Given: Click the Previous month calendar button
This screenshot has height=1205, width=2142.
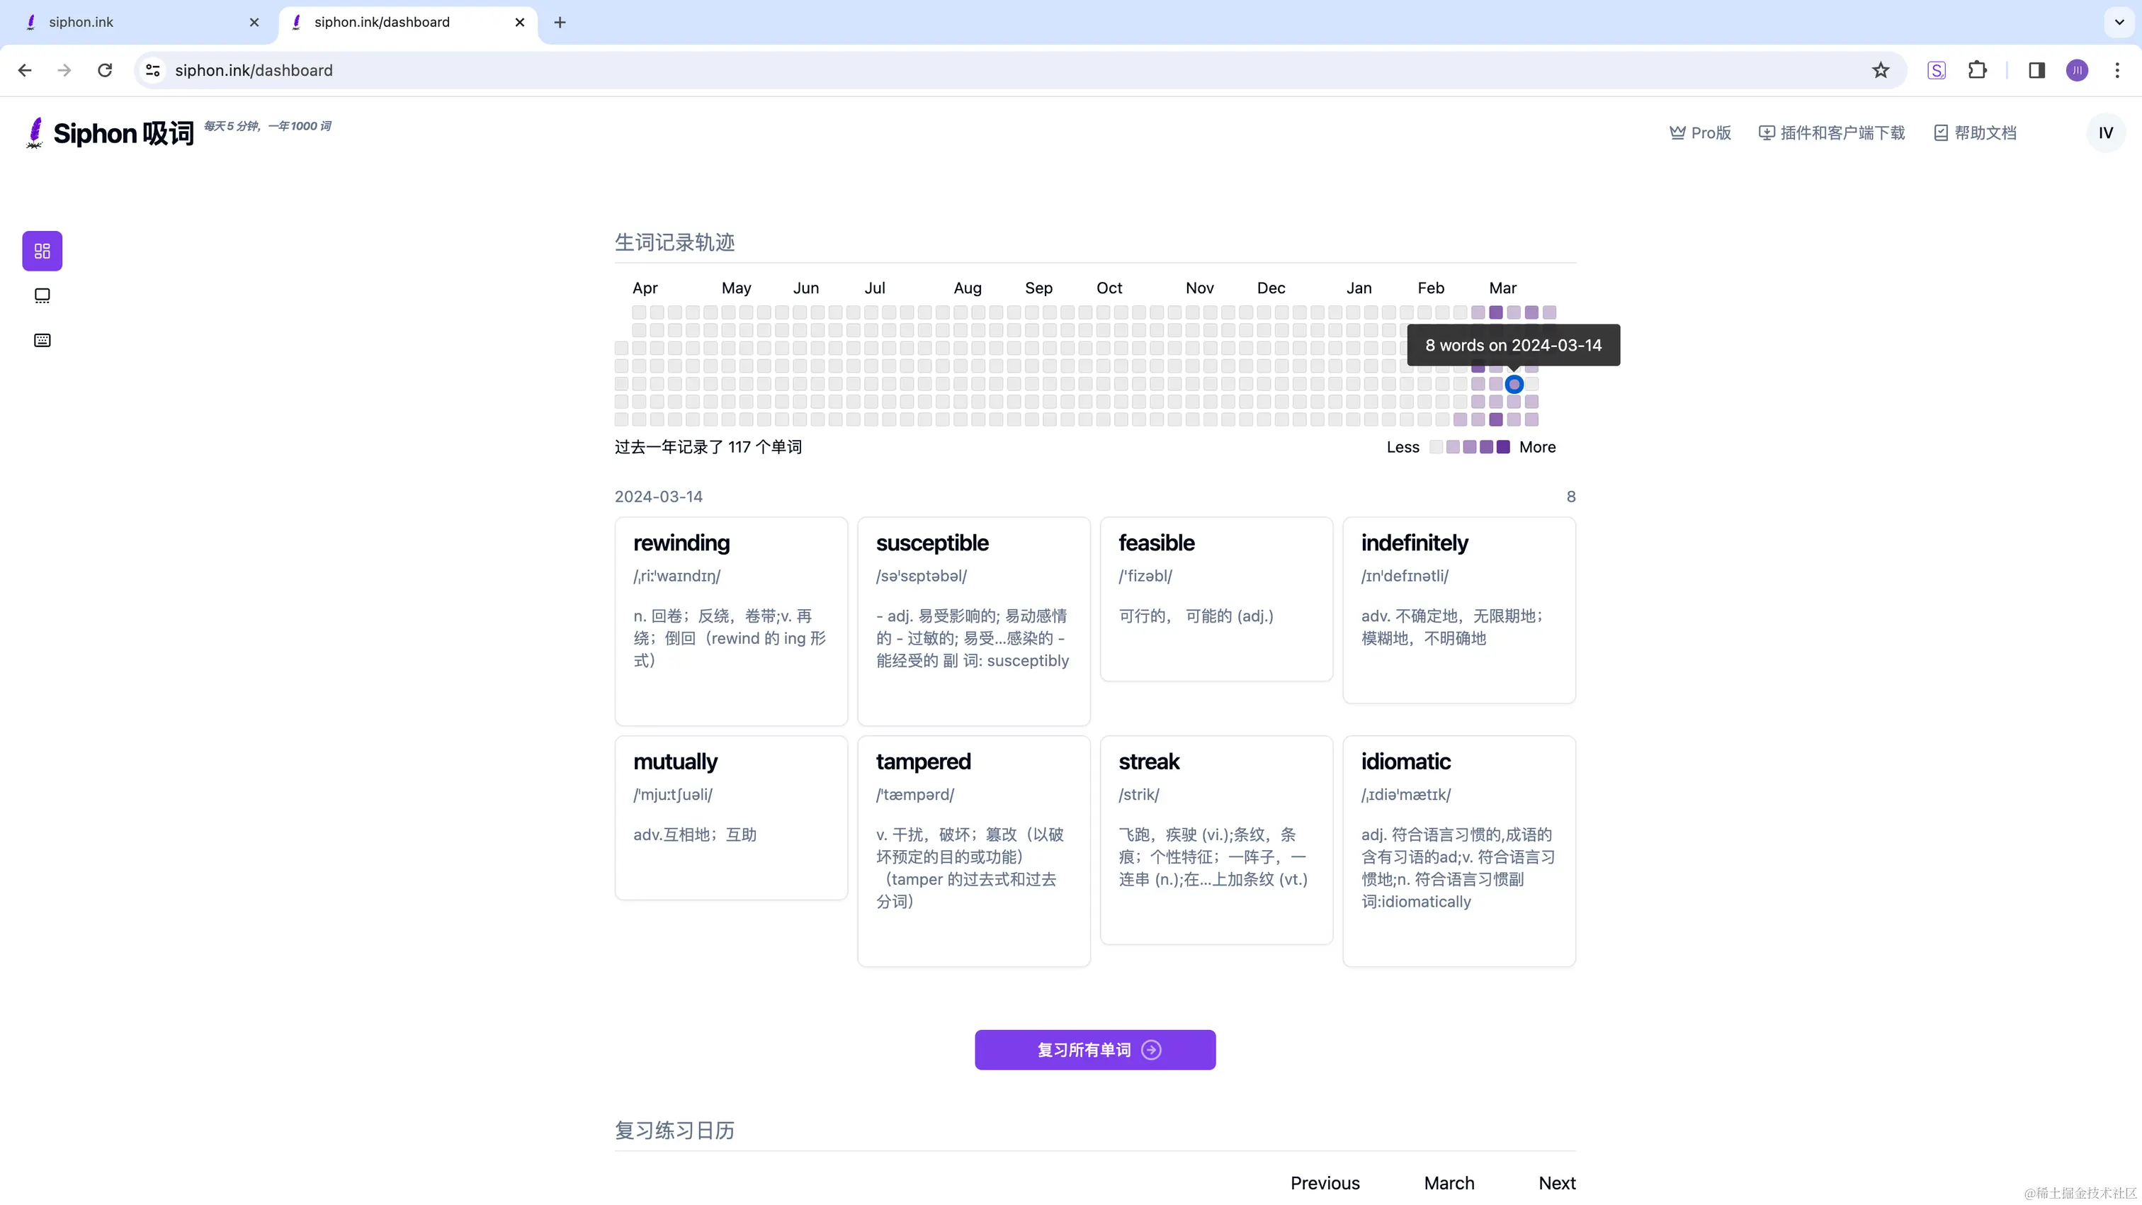Looking at the screenshot, I should tap(1325, 1182).
